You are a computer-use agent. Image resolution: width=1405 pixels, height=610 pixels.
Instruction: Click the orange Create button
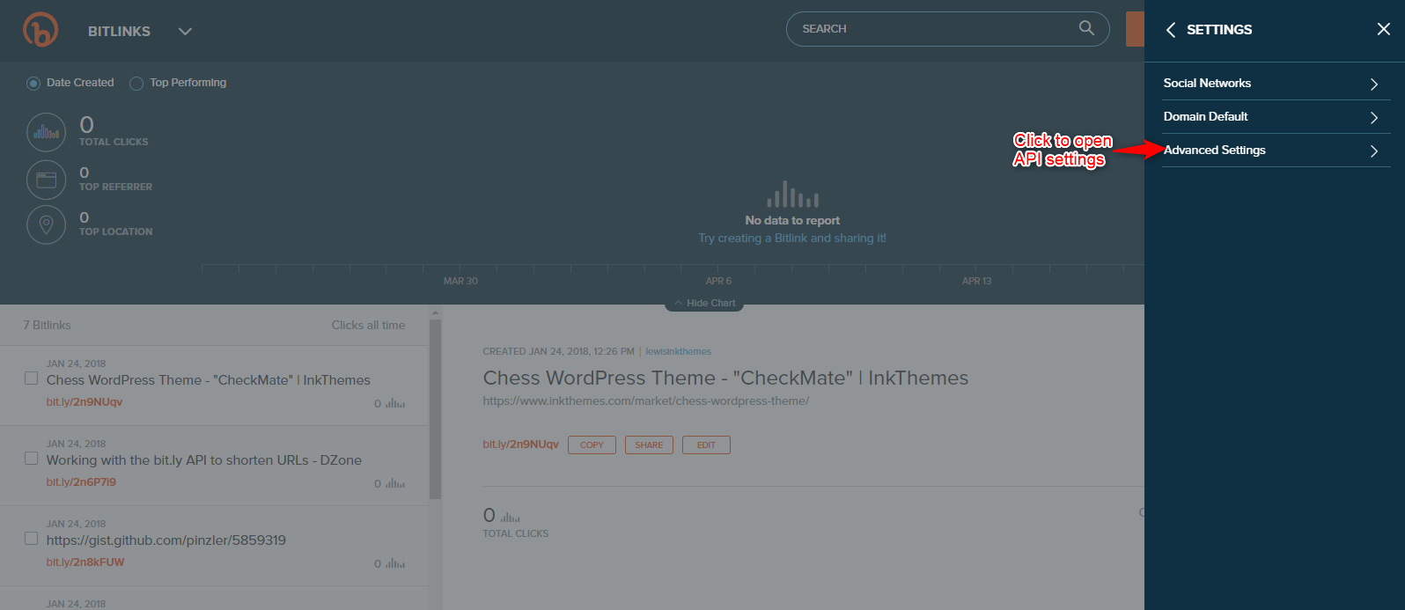(x=1135, y=29)
